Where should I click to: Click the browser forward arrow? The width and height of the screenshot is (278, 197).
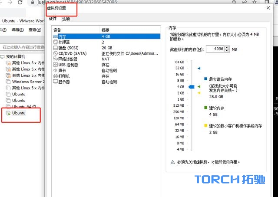[10, 2]
